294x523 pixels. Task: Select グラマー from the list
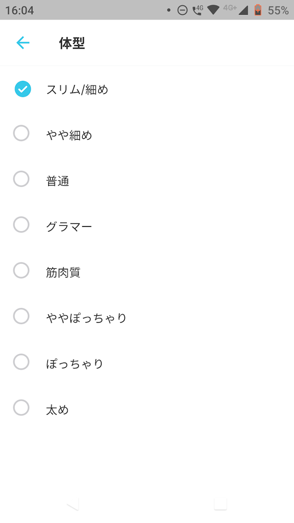coord(21,224)
